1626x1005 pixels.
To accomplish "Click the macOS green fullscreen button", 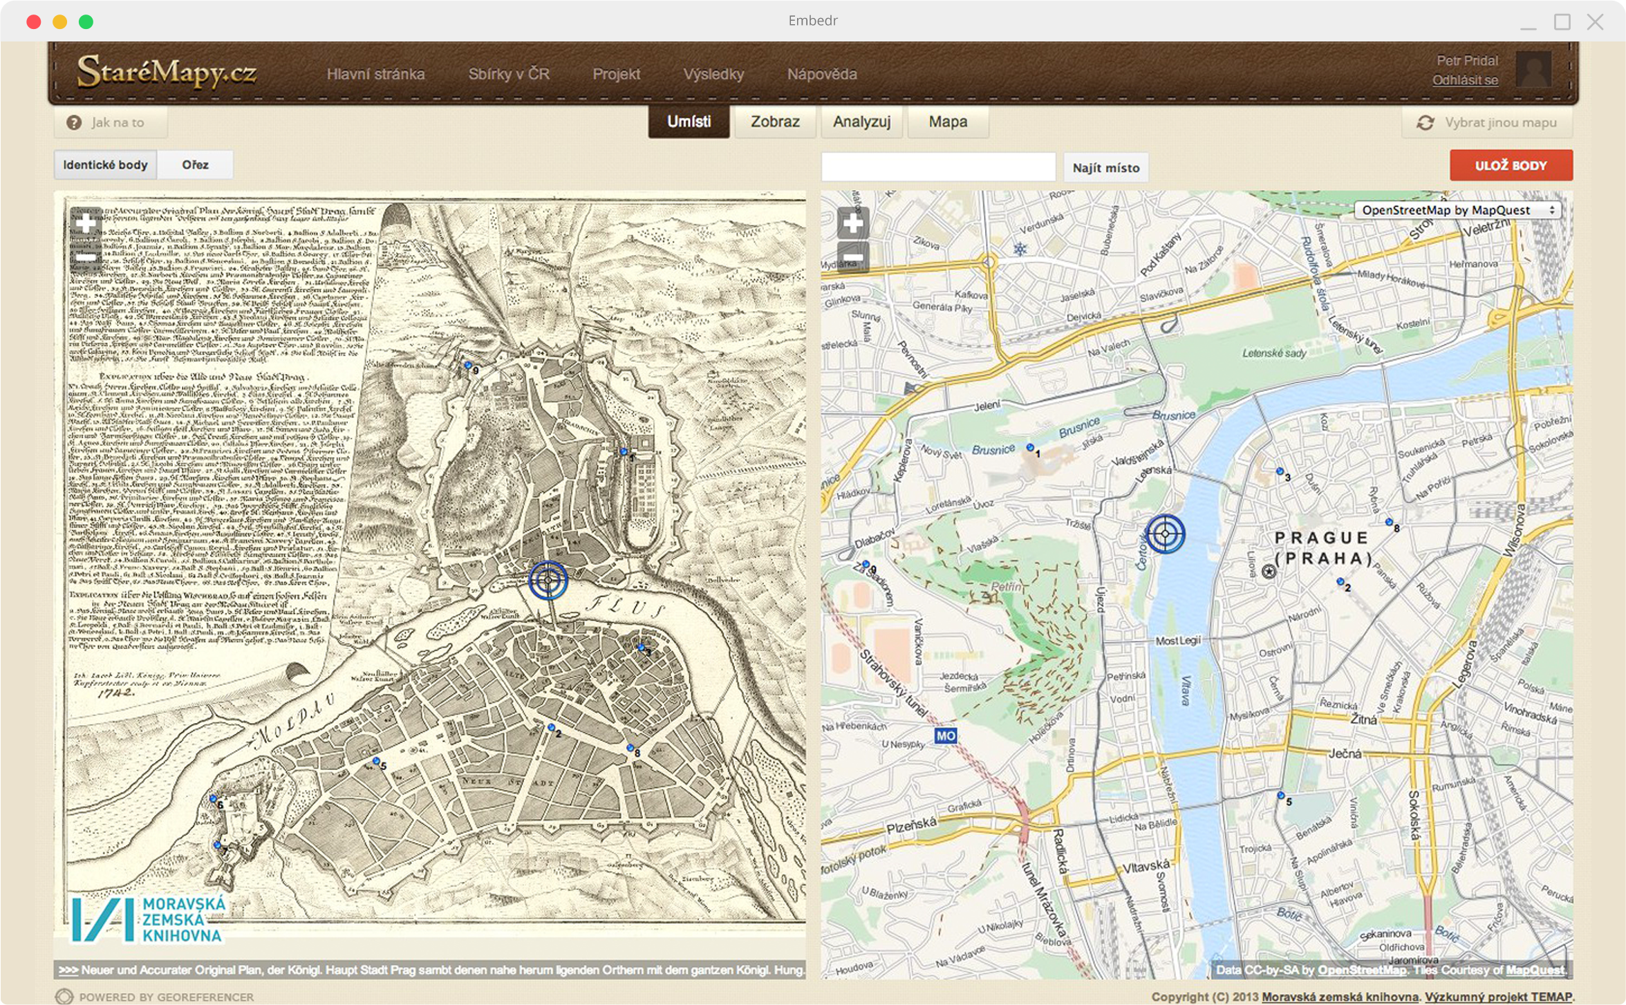I will [86, 21].
